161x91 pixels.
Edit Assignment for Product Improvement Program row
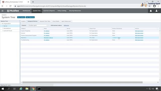(x=139, y=35)
